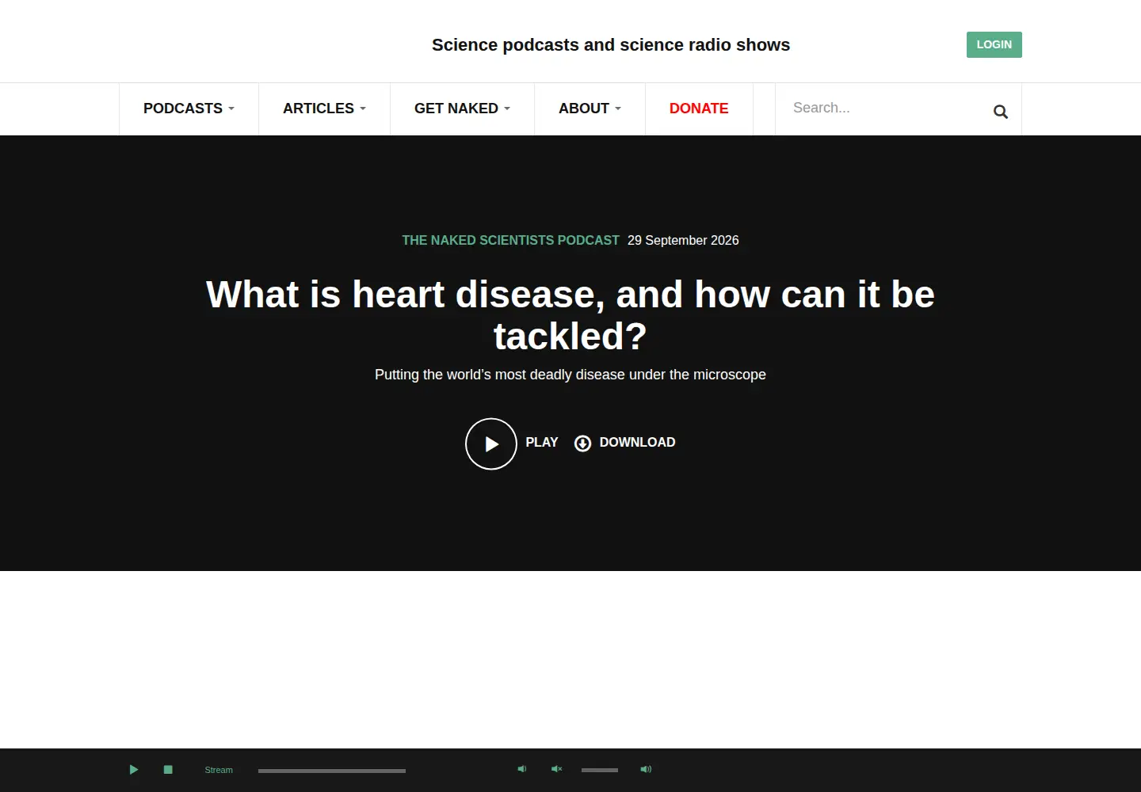Open The Naked Scientists Podcast link
The width and height of the screenshot is (1141, 792).
[x=510, y=240]
